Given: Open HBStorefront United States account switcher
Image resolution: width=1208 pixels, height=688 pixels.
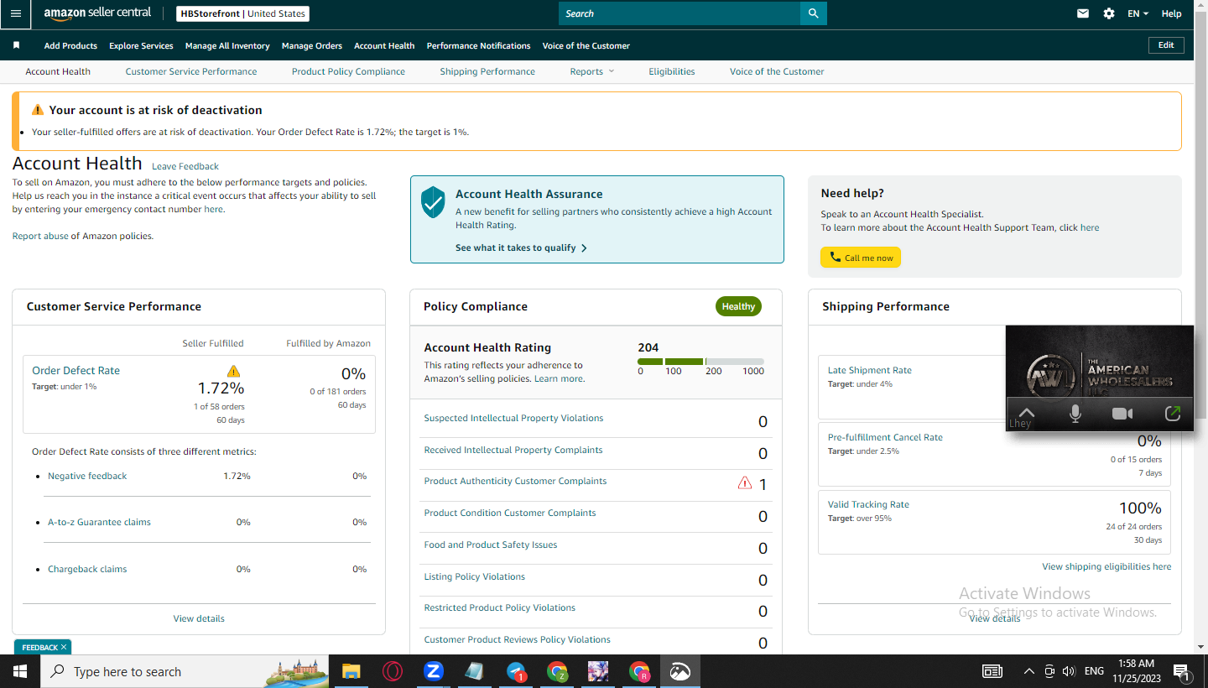Looking at the screenshot, I should (x=243, y=13).
